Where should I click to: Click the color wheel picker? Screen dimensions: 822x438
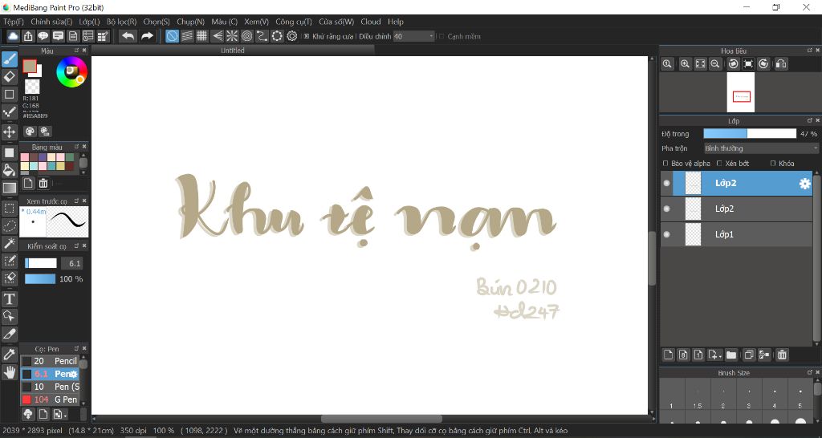[71, 71]
